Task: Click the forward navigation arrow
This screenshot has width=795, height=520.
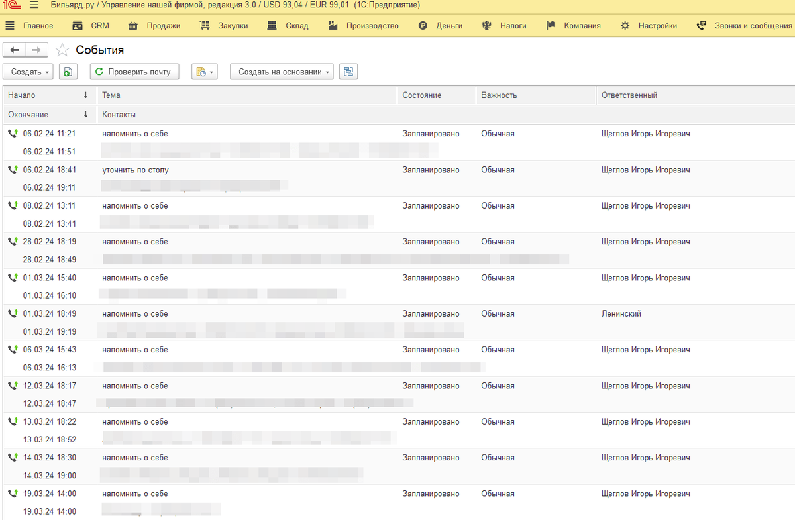Action: coord(36,50)
